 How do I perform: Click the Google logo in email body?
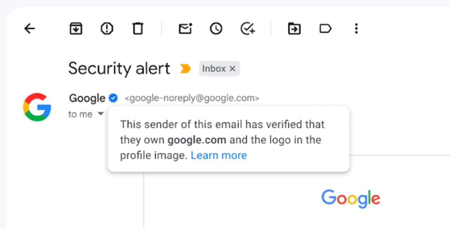click(x=351, y=199)
